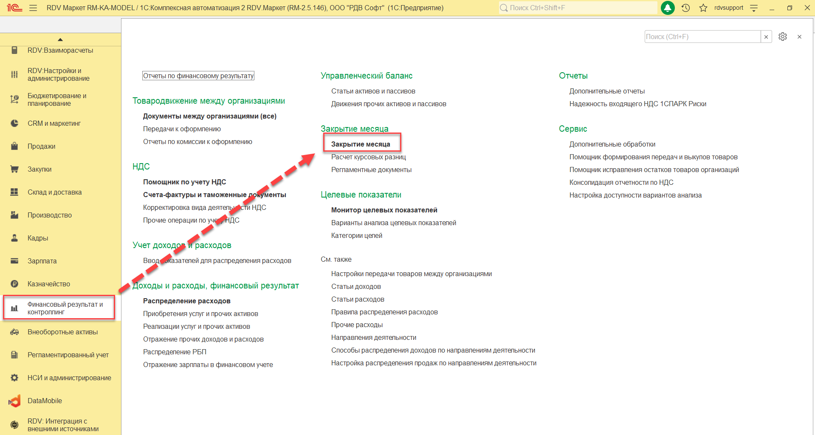Focus the section panel search field
Screen dimensions: 815x435
pos(702,37)
